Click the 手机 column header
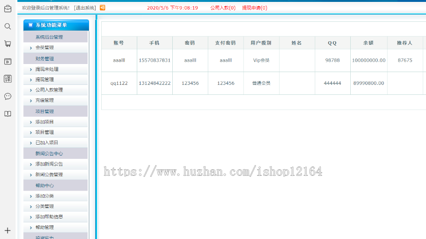The image size is (426, 239). pos(155,43)
